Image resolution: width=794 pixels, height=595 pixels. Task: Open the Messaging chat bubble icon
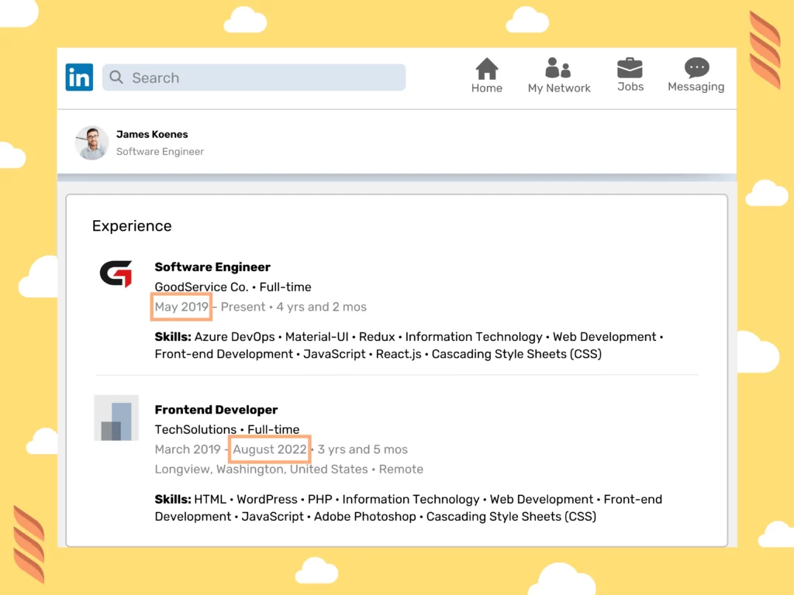point(695,68)
